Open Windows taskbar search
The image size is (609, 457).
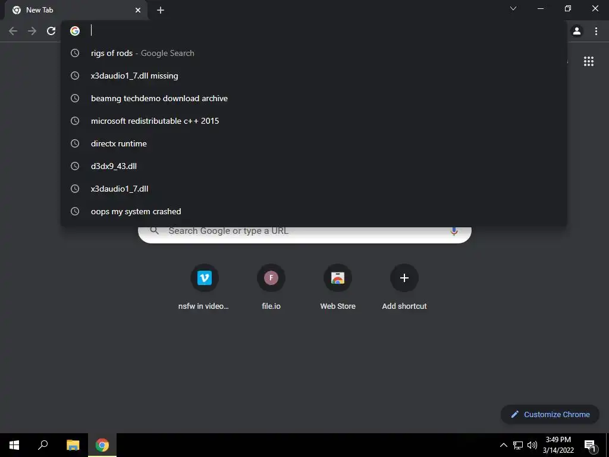click(43, 445)
